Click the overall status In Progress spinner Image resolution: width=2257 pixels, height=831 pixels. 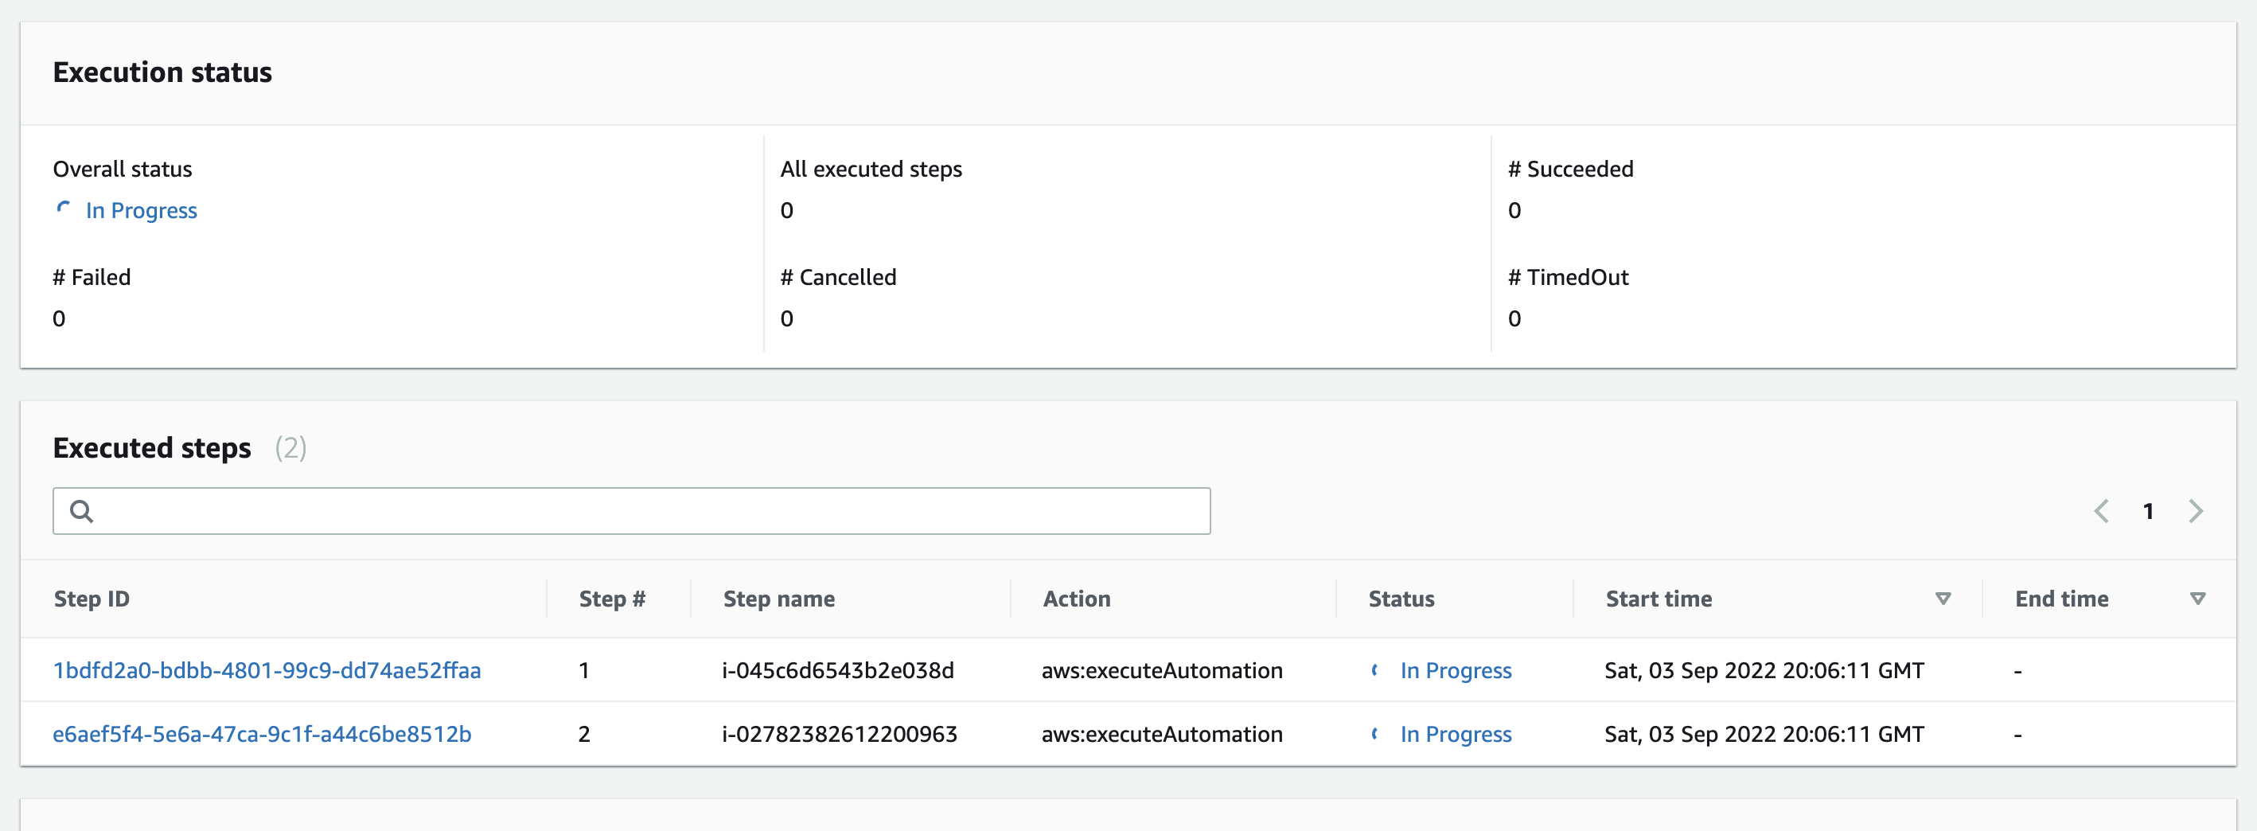tap(63, 209)
